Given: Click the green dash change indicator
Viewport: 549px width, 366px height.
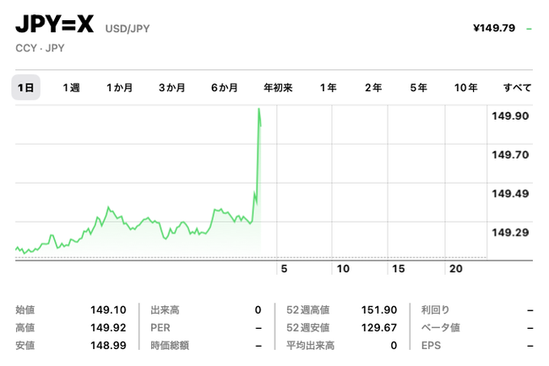Looking at the screenshot, I should [529, 29].
